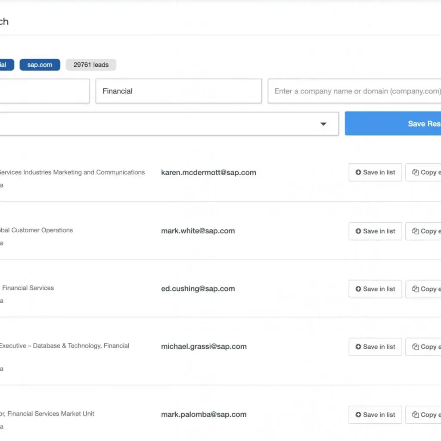Click the blue Save Results button
This screenshot has width=441, height=441.
tap(393, 124)
